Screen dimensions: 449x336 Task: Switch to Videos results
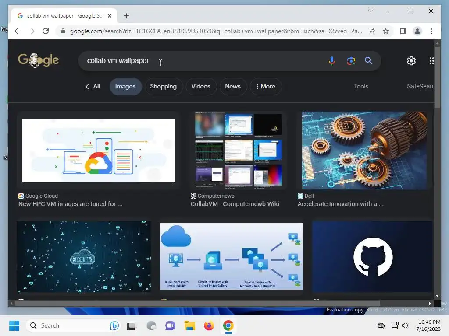coord(201,86)
